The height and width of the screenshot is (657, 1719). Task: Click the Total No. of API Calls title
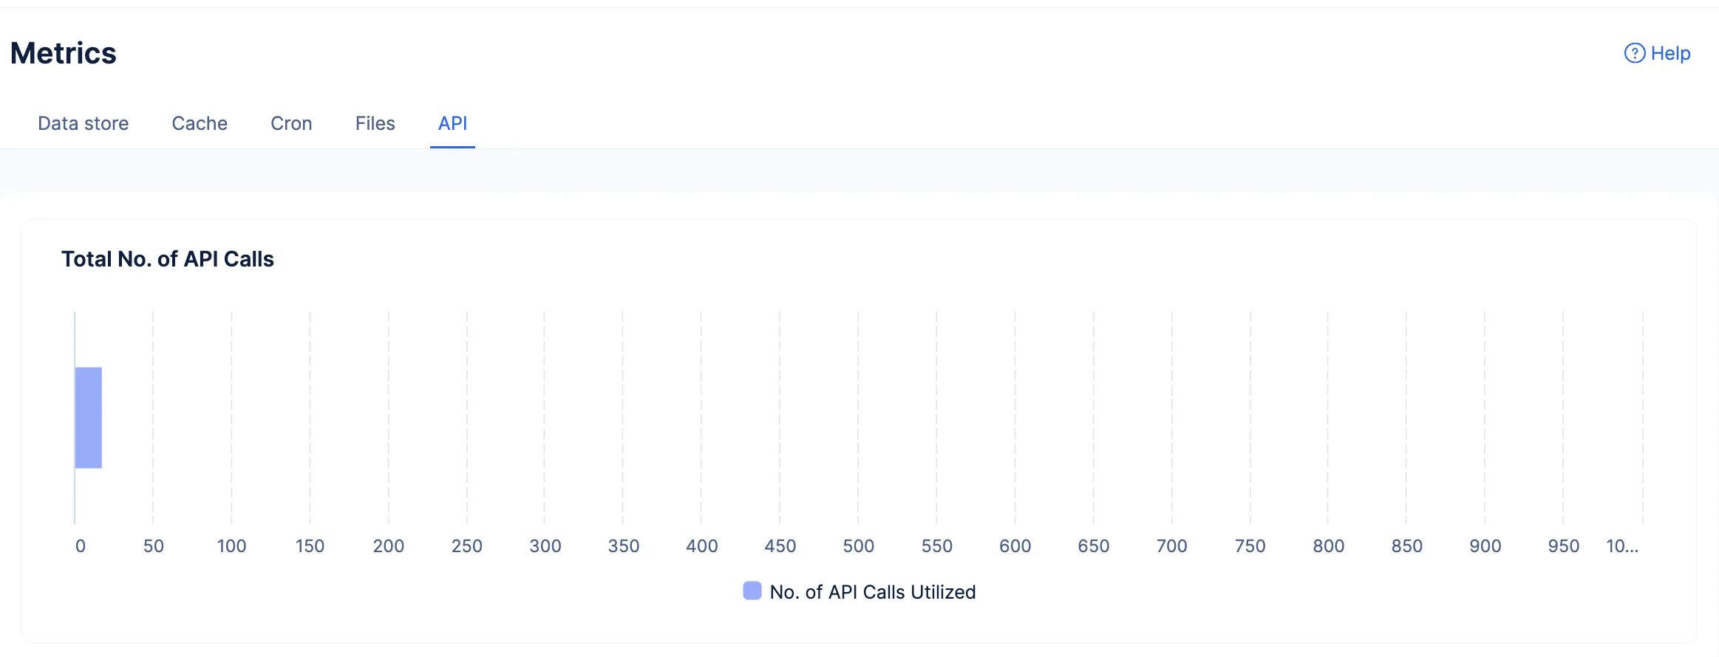point(168,259)
